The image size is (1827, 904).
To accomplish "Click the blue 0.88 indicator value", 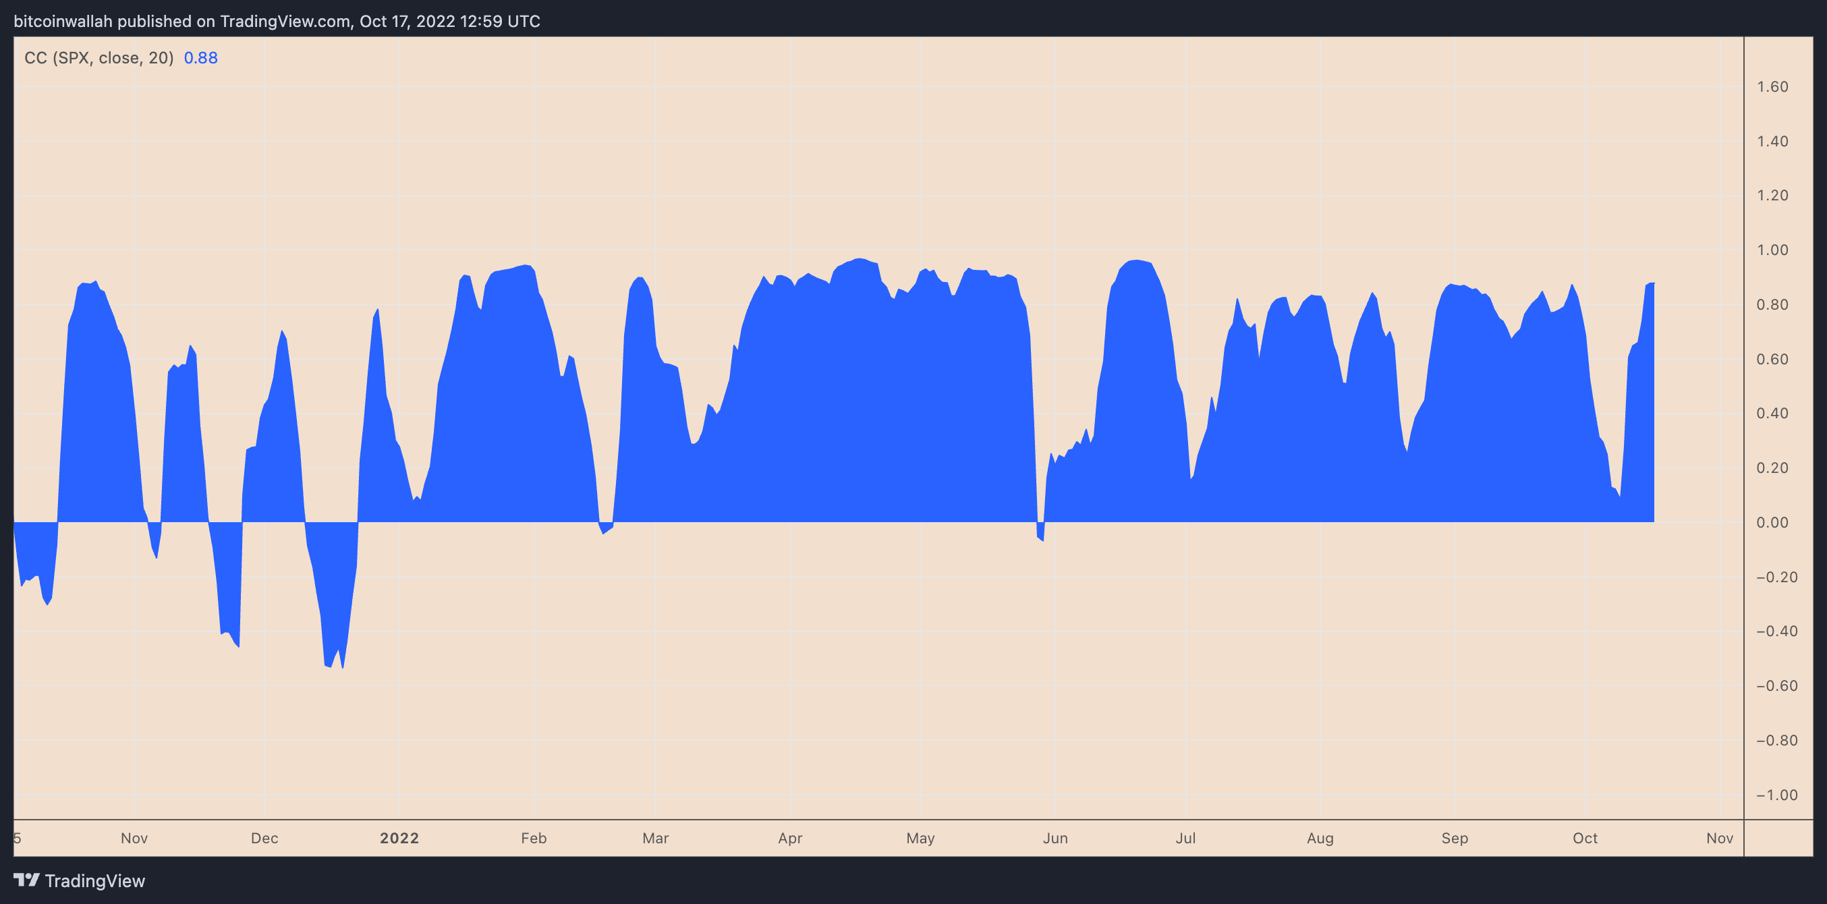I will coord(201,58).
